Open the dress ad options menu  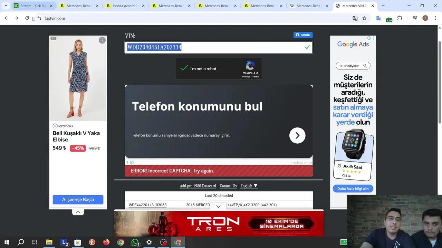pyautogui.click(x=102, y=40)
